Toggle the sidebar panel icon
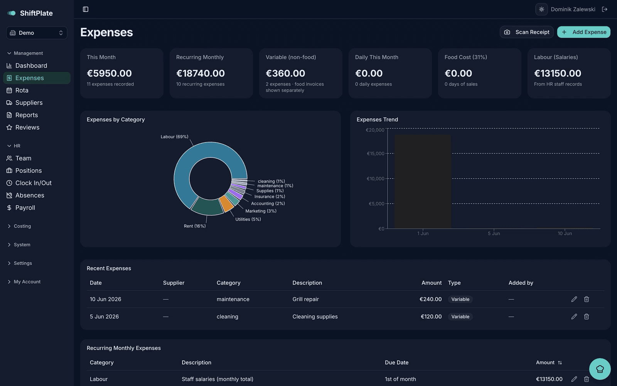The image size is (617, 386). click(x=86, y=9)
